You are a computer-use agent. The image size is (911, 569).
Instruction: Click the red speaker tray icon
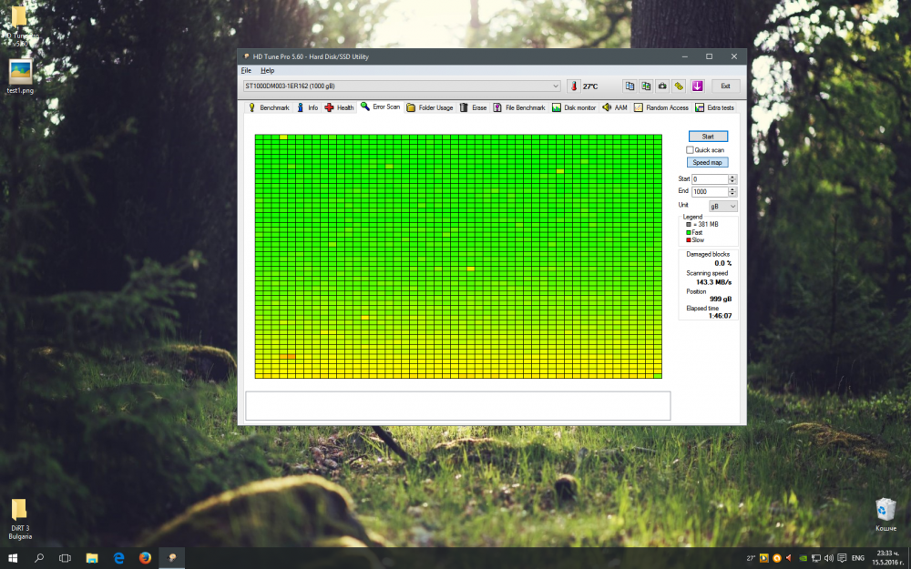pyautogui.click(x=789, y=558)
